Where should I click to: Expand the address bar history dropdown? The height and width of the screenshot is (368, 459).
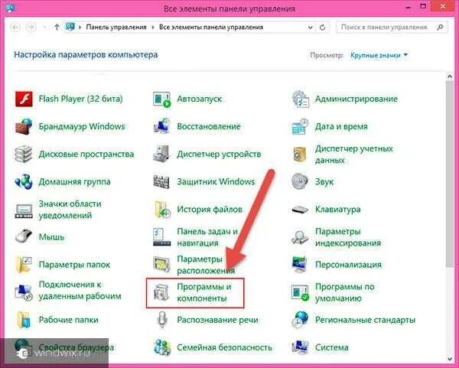coord(311,28)
